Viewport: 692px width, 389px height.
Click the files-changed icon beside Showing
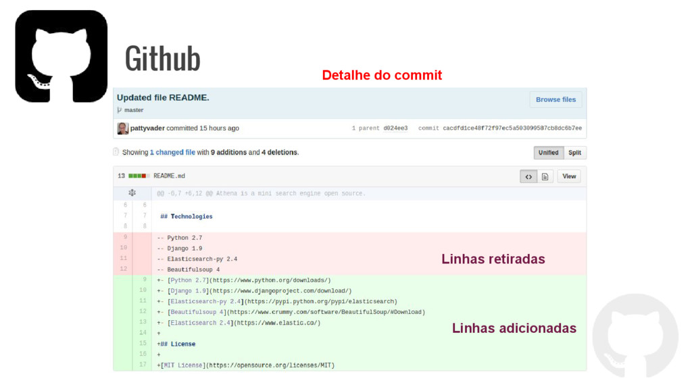point(116,152)
